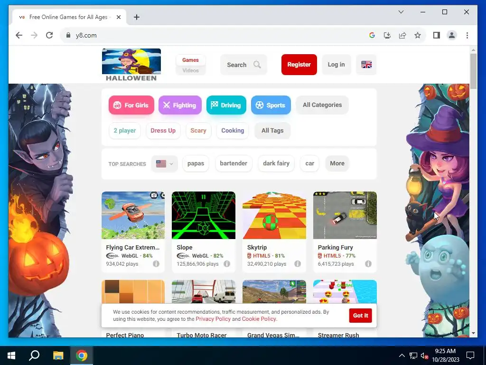The image size is (486, 365).
Task: Search for papas top search
Action: coord(196,163)
